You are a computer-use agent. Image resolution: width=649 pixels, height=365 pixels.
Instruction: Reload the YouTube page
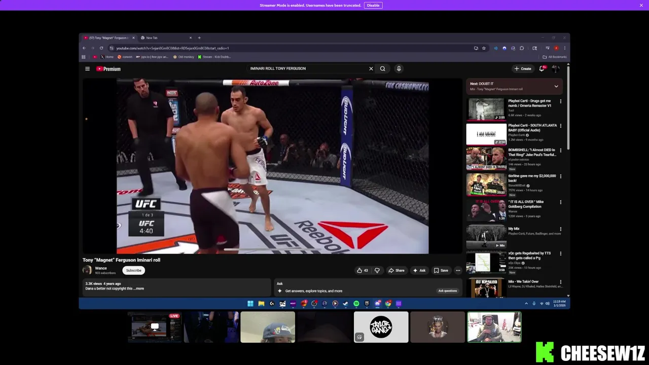101,48
